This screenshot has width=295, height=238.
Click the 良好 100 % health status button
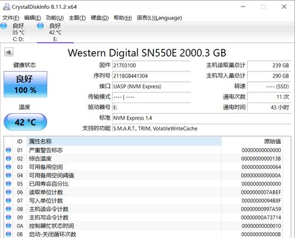tap(25, 84)
